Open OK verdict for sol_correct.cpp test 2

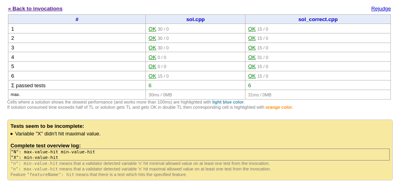[x=252, y=38]
